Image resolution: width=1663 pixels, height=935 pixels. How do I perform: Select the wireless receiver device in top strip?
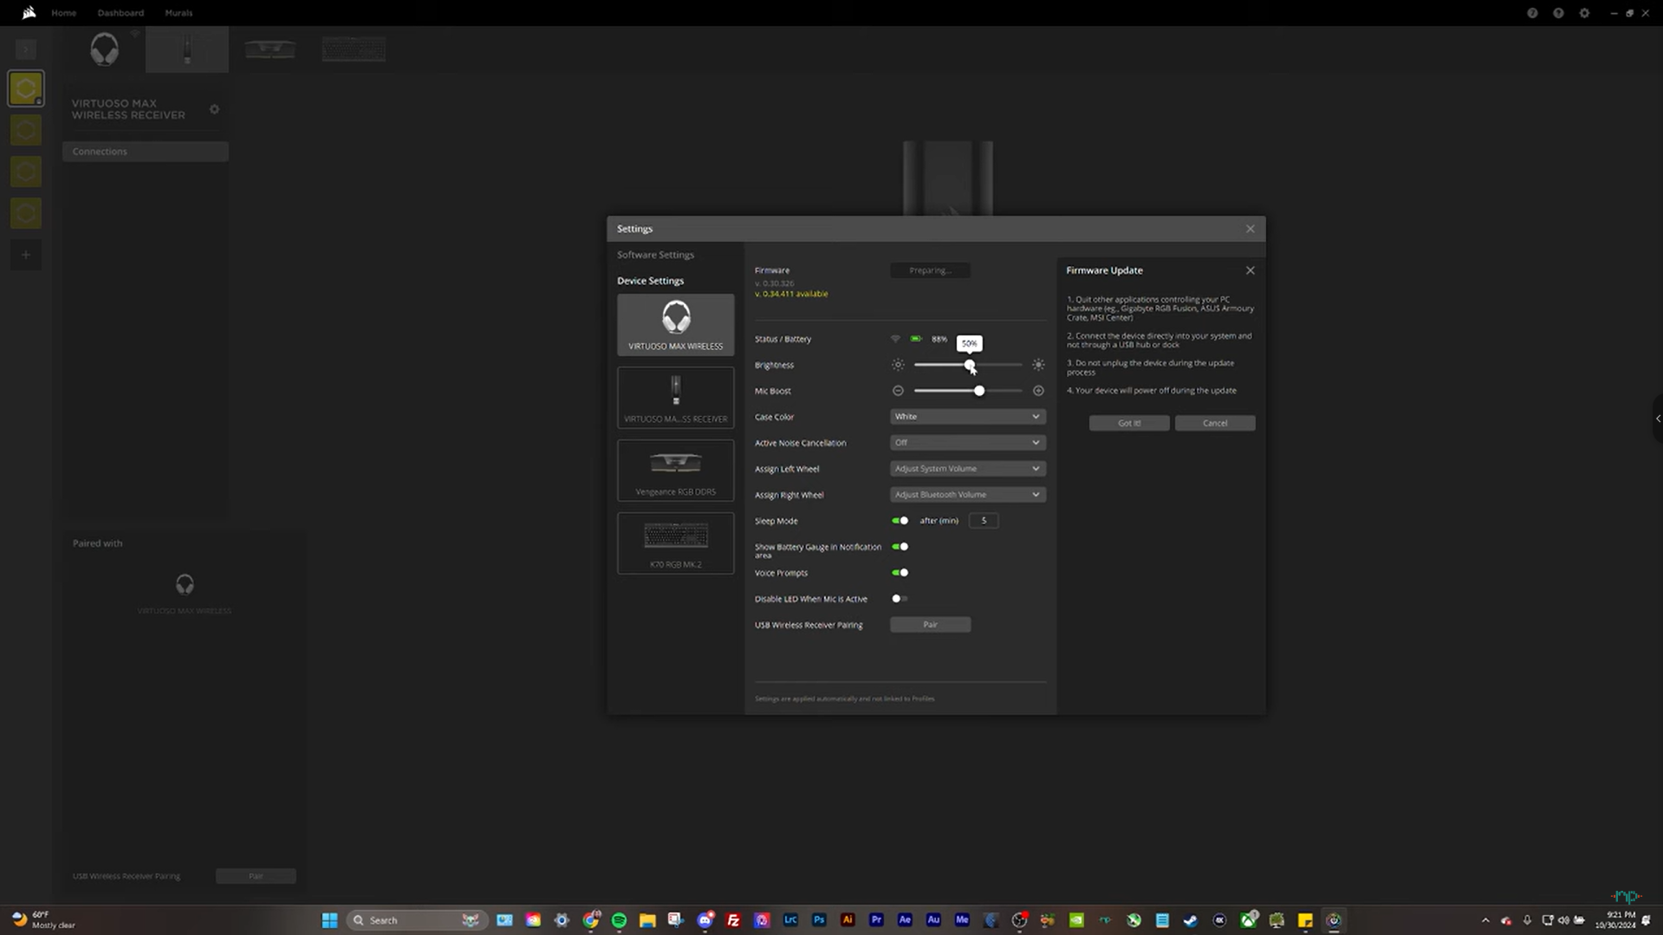point(187,49)
